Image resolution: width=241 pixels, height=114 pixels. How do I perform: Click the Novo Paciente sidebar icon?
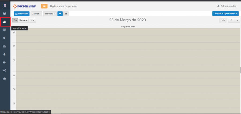(5, 22)
